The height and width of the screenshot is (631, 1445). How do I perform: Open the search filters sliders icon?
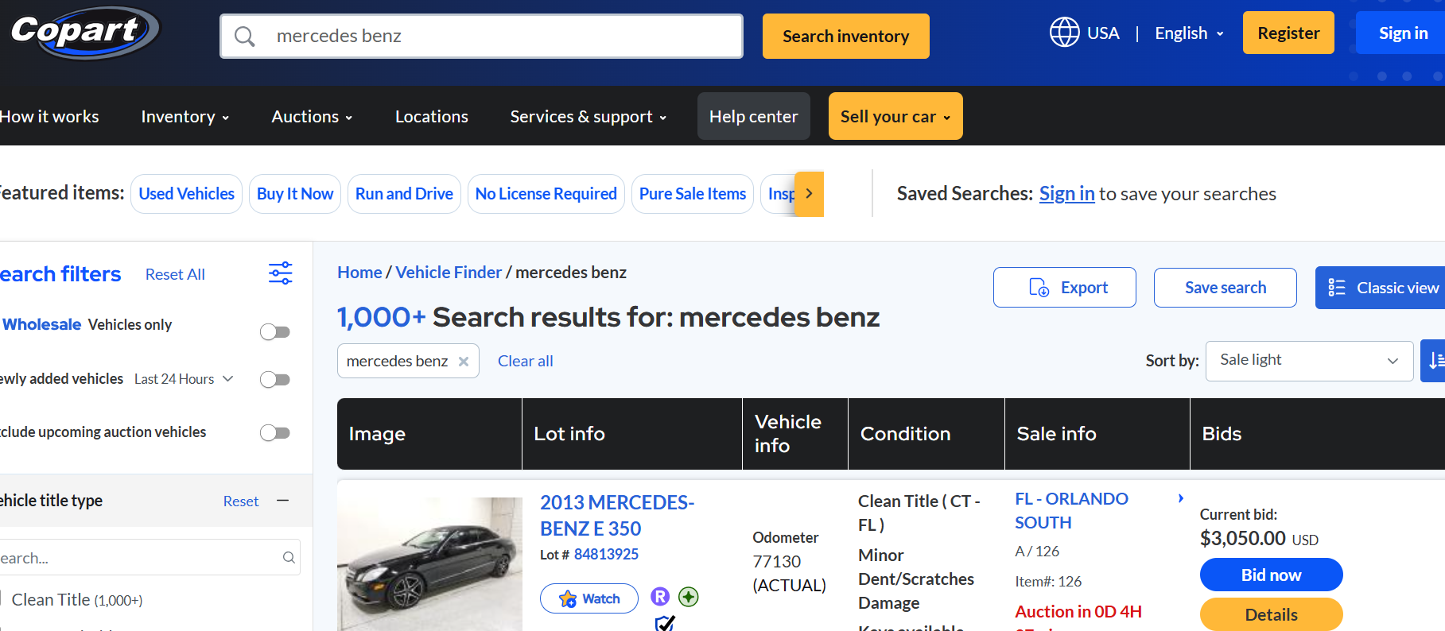tap(280, 273)
